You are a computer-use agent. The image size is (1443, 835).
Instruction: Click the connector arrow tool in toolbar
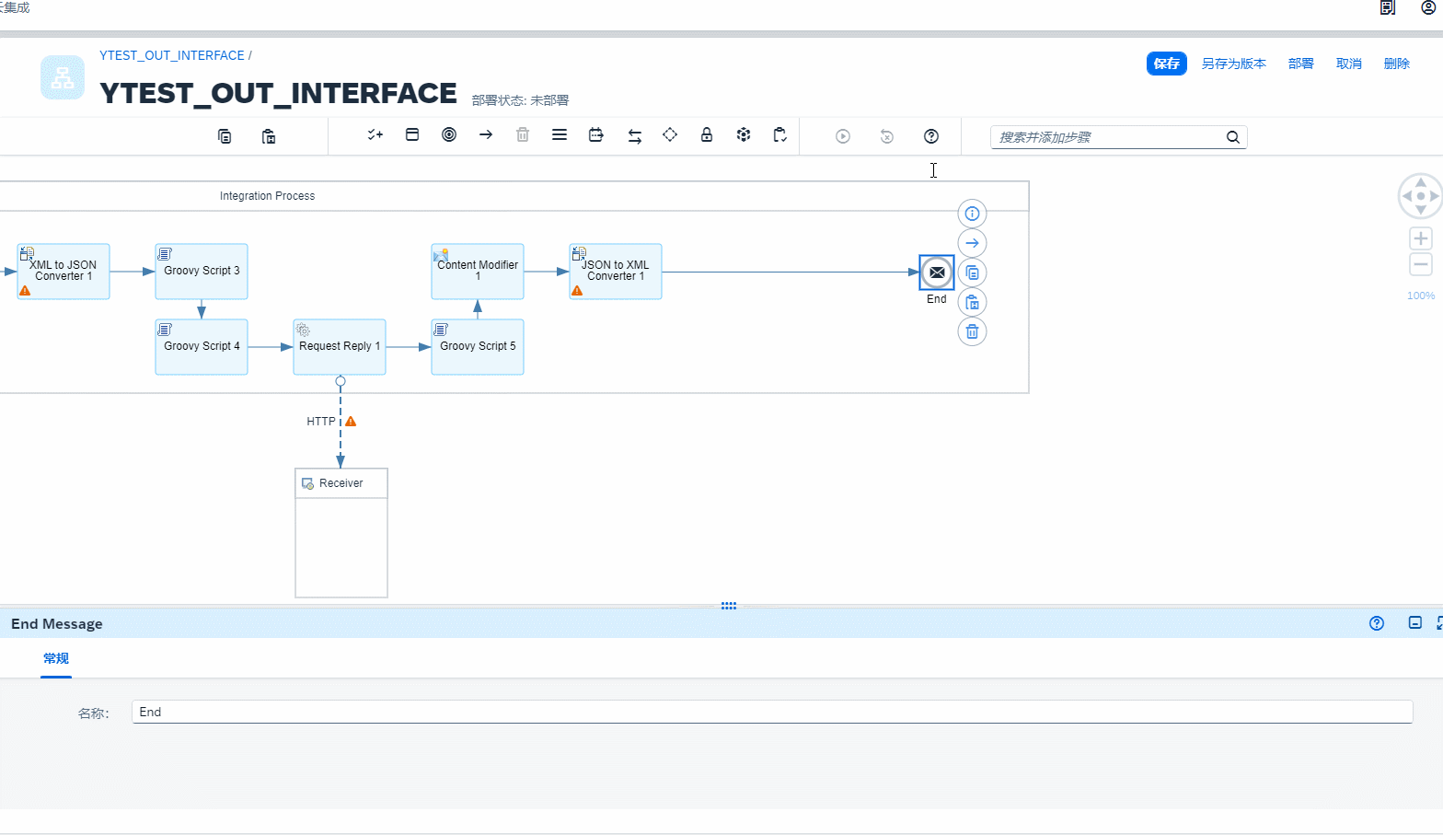tap(486, 135)
